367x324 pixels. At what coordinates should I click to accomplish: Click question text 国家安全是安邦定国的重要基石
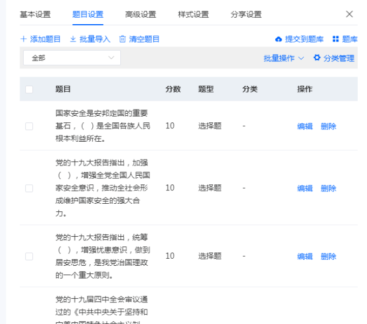point(103,126)
